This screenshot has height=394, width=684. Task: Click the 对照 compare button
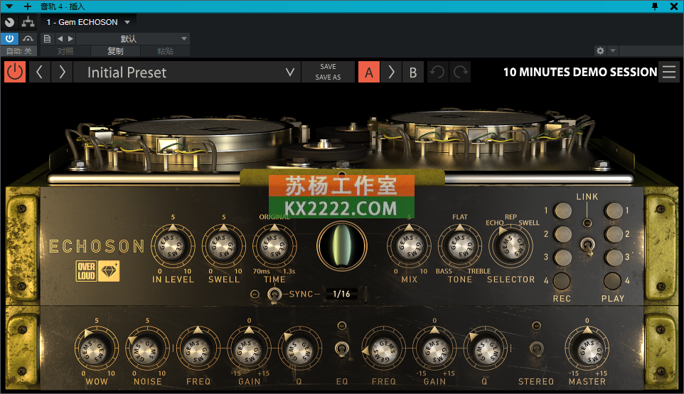(x=65, y=51)
